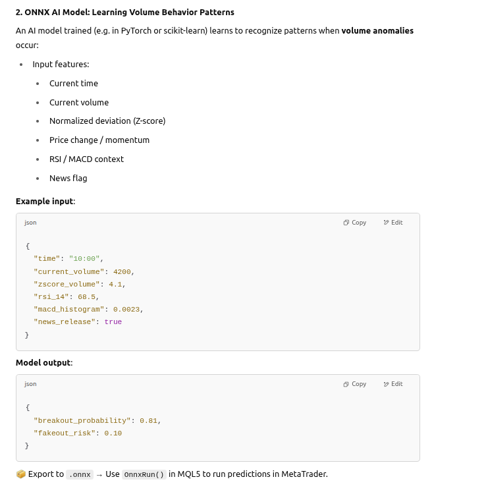Click the "10:00" time value in the JSON
This screenshot has height=498, width=488.
84,259
